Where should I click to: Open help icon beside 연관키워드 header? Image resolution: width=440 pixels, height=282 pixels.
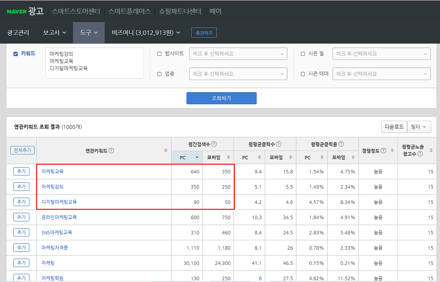pos(111,150)
